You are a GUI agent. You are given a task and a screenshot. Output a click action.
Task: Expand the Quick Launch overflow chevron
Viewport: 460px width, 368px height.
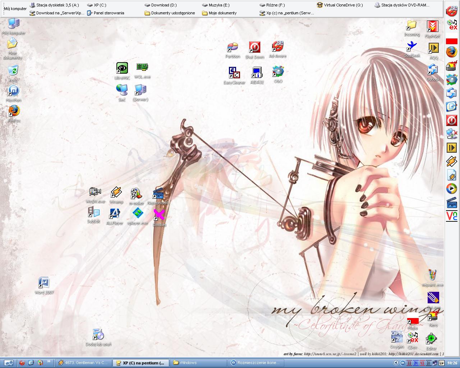pyautogui.click(x=49, y=362)
